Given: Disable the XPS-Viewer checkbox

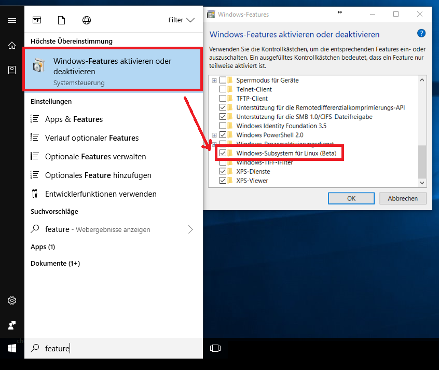Looking at the screenshot, I should pyautogui.click(x=223, y=181).
